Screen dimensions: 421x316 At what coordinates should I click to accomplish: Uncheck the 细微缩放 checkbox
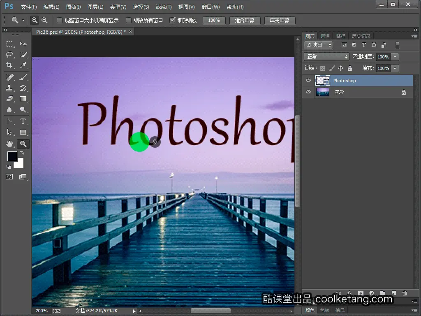click(x=173, y=20)
